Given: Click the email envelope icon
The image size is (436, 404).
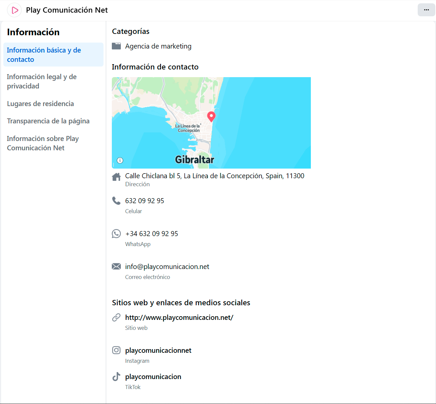Looking at the screenshot, I should pos(116,266).
